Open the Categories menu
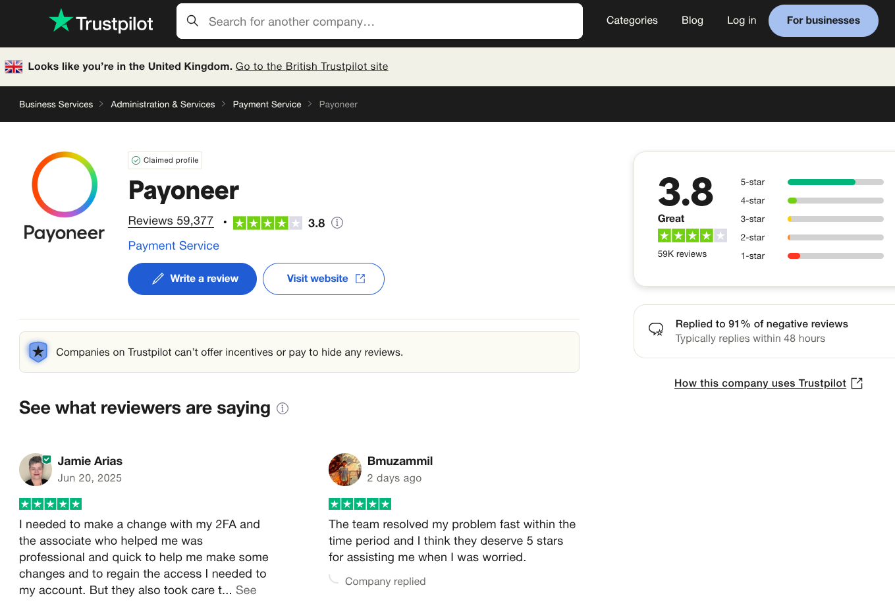The width and height of the screenshot is (895, 602). (x=632, y=20)
